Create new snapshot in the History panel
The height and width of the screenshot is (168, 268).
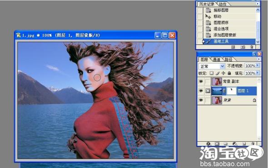[x=243, y=47]
